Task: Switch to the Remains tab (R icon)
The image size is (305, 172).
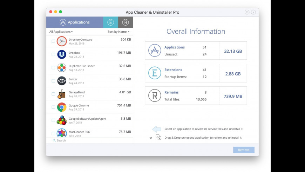Action: click(x=126, y=22)
